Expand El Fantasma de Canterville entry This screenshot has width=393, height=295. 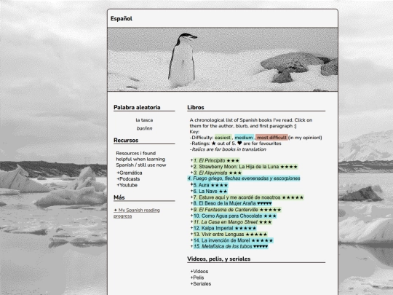click(236, 210)
